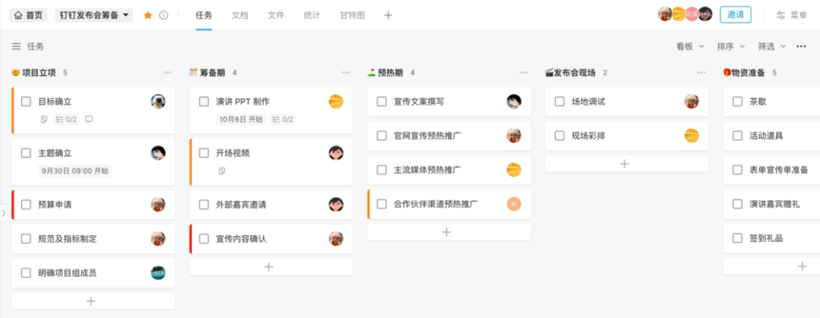Open the 筹备期 column more menu

pyautogui.click(x=345, y=73)
